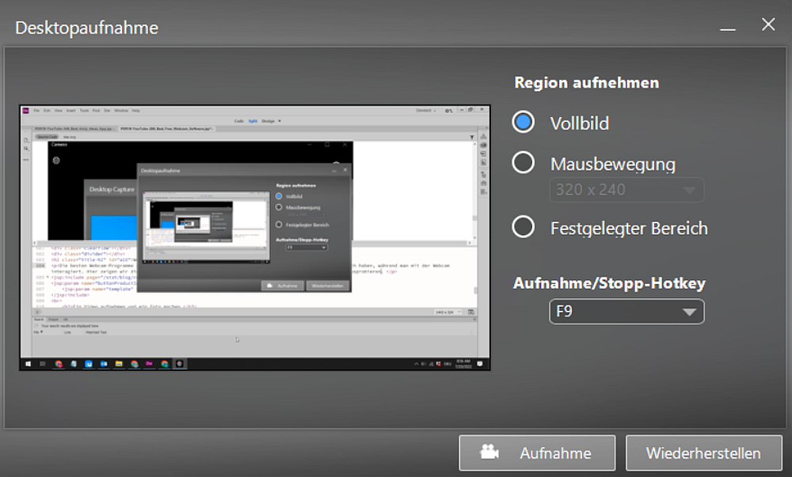Select the Festgelegter Bereich option
Image resolution: width=792 pixels, height=477 pixels.
[x=523, y=227]
